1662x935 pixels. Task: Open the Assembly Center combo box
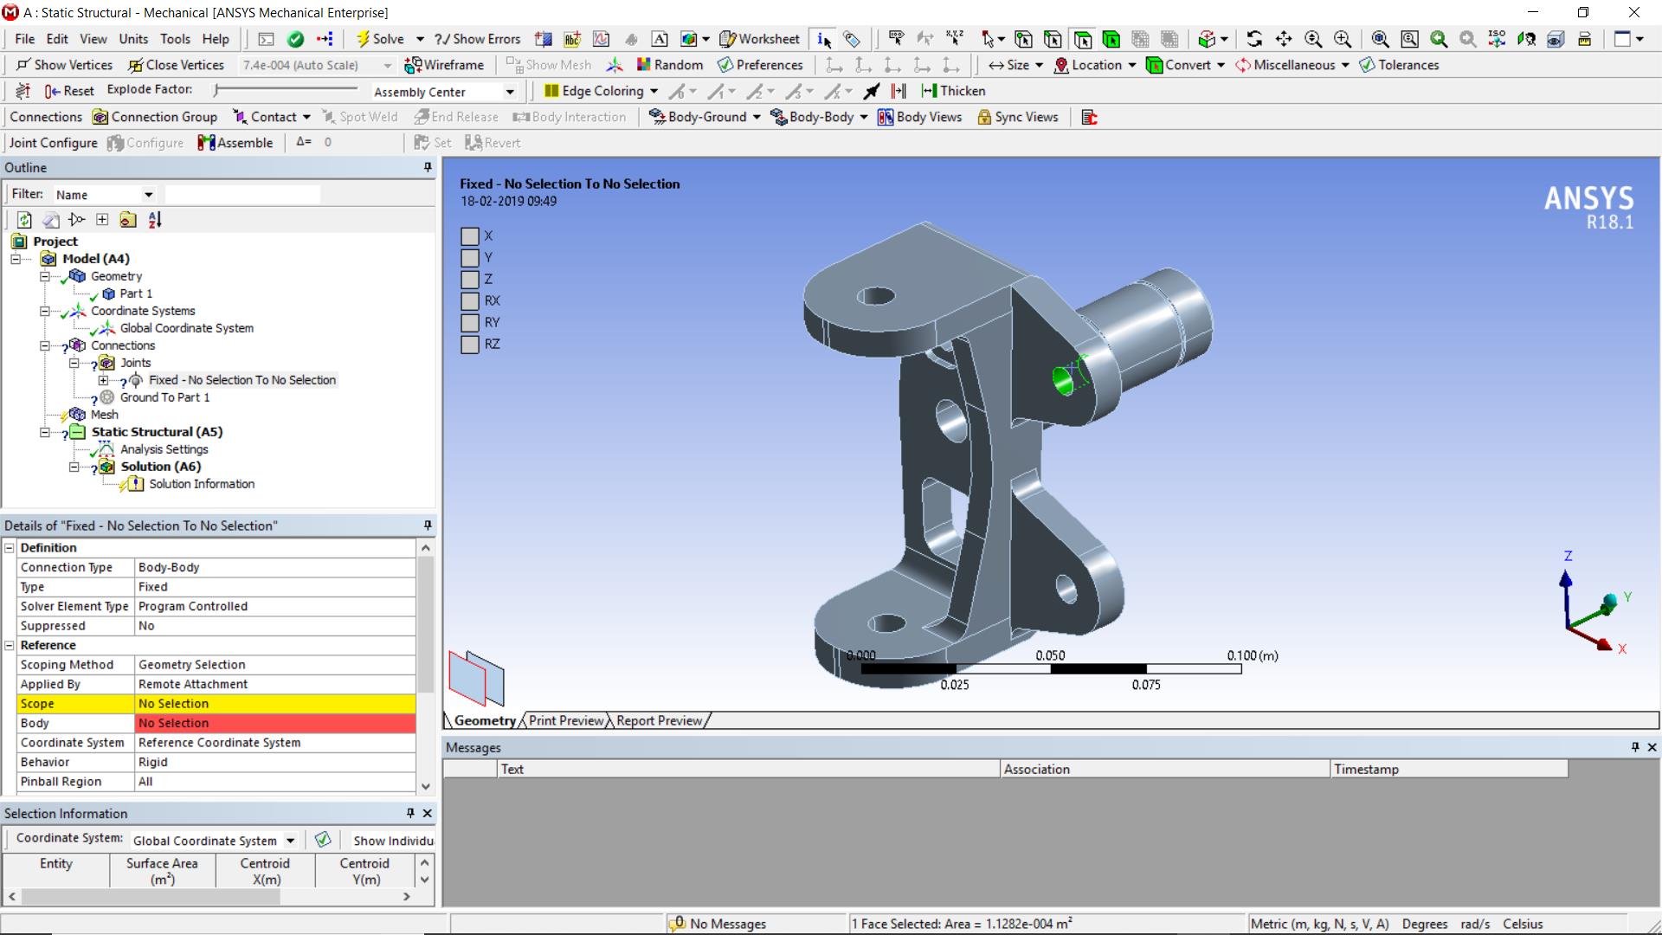[510, 92]
